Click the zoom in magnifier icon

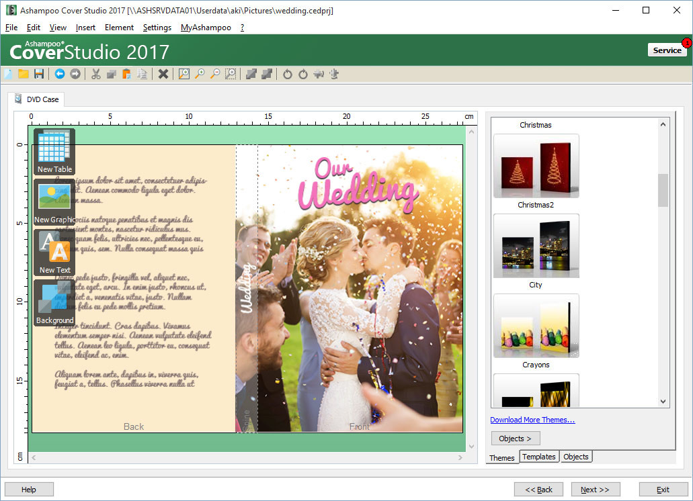pyautogui.click(x=200, y=74)
